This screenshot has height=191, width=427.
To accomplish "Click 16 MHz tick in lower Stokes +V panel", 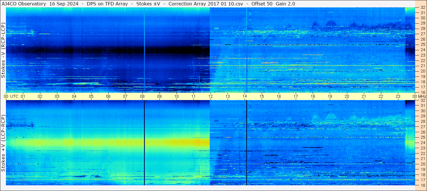I will point(422,185).
